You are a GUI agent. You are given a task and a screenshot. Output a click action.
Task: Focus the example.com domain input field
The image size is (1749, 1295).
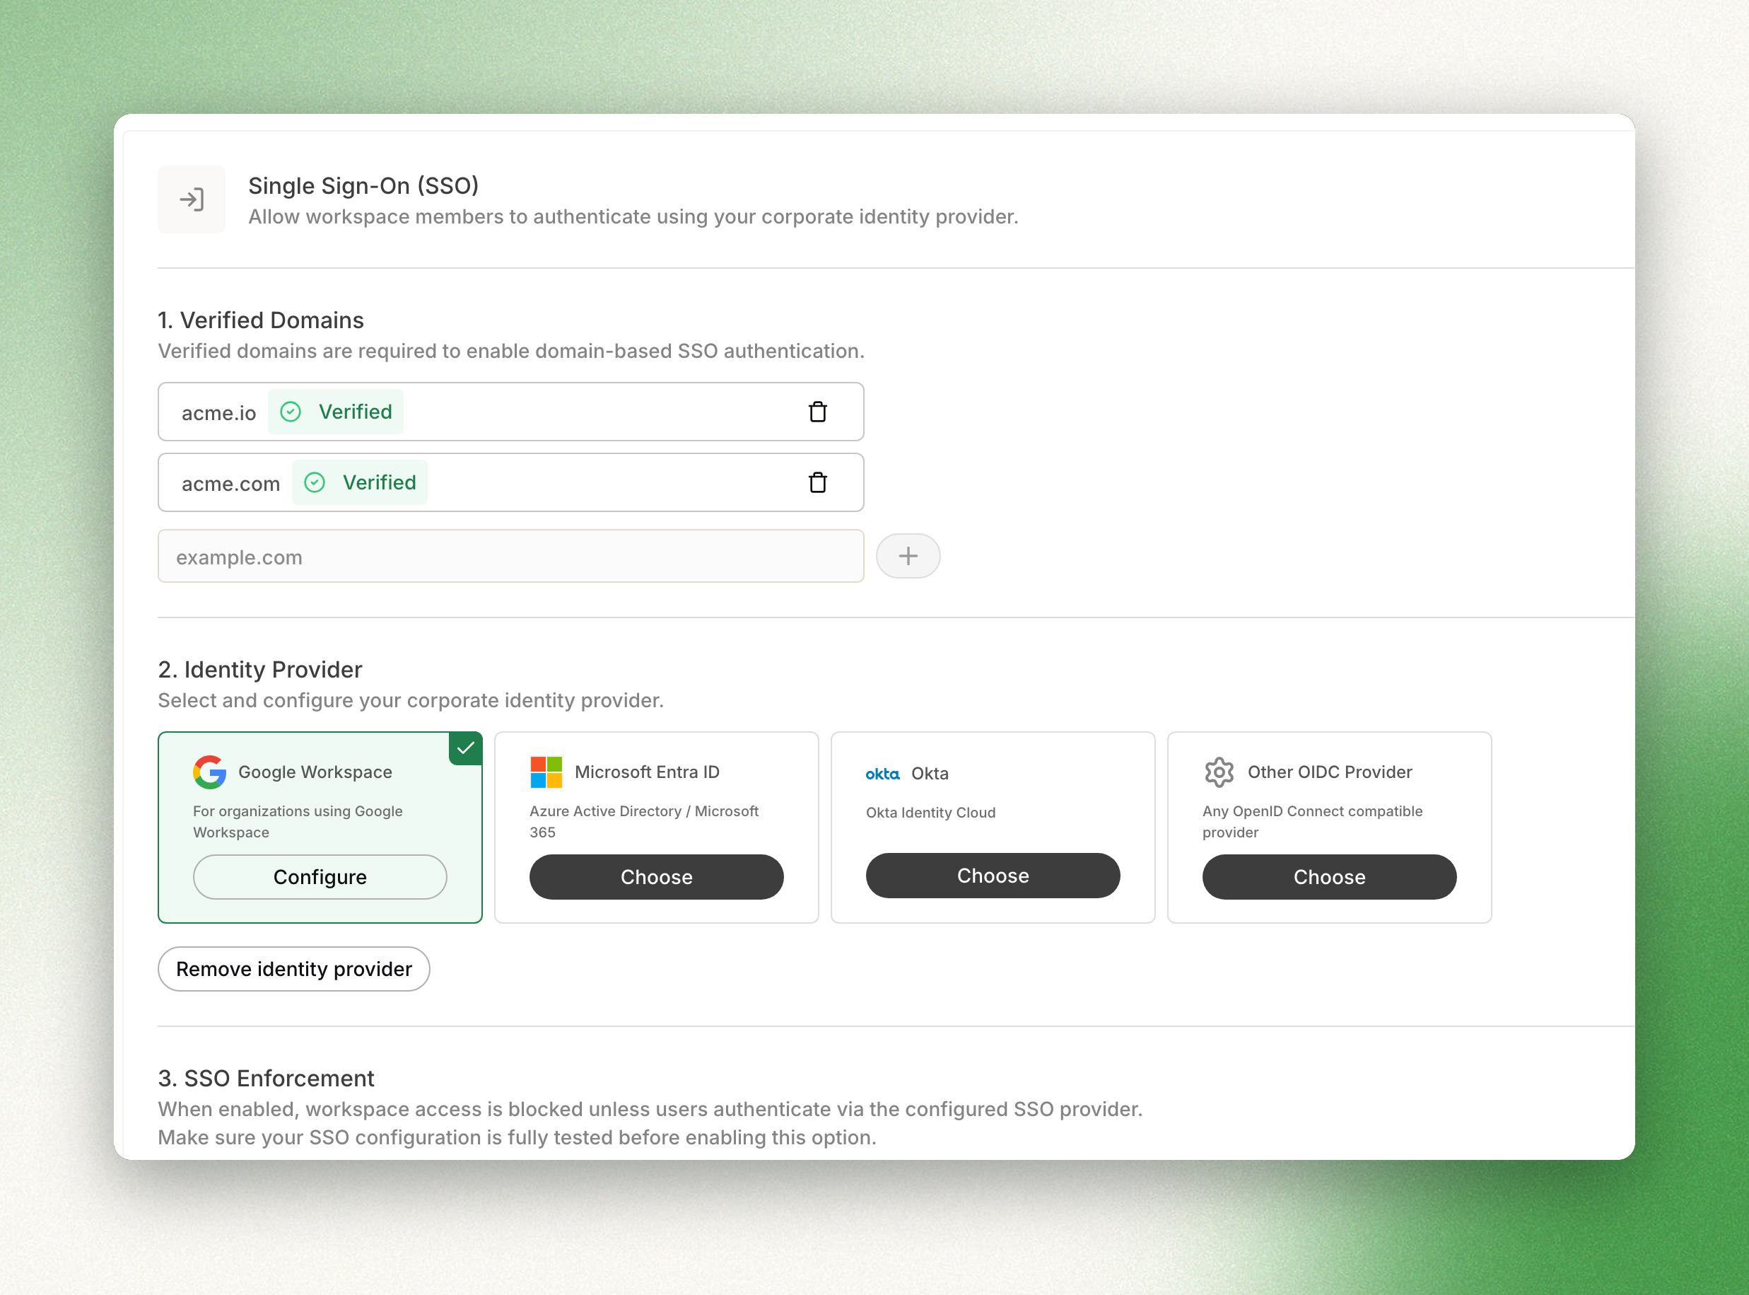pyautogui.click(x=511, y=557)
